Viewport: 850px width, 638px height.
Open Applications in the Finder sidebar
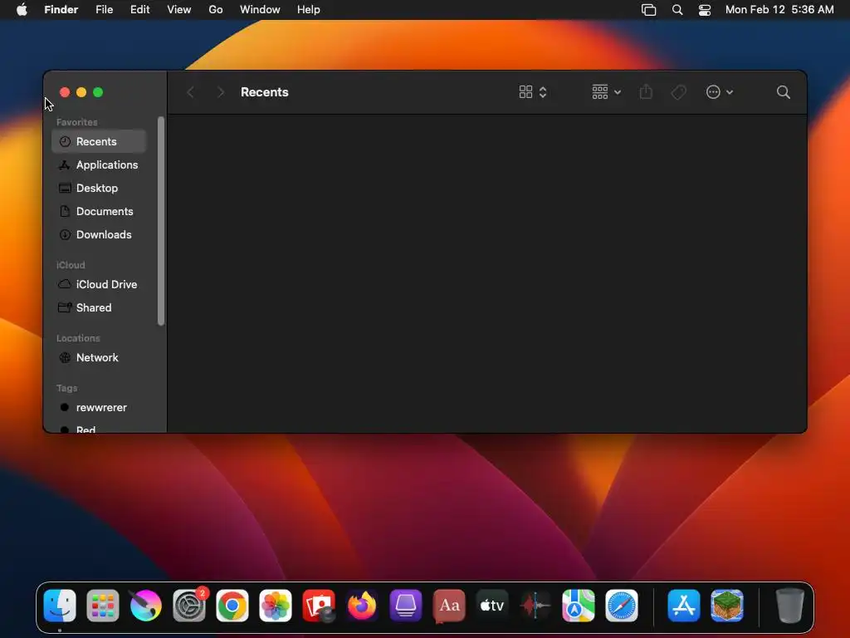pyautogui.click(x=99, y=165)
